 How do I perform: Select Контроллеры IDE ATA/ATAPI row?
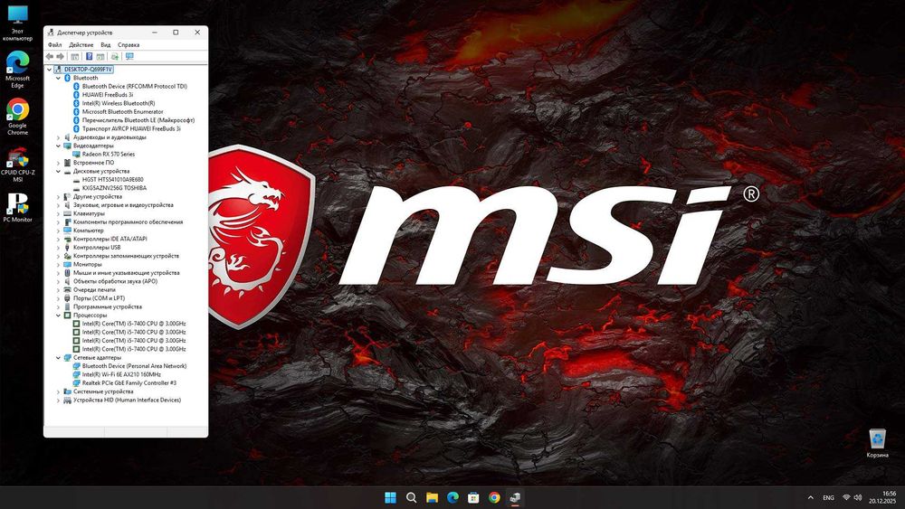click(110, 239)
